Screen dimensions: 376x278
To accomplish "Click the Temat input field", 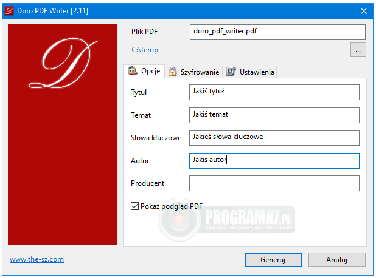I will click(274, 115).
